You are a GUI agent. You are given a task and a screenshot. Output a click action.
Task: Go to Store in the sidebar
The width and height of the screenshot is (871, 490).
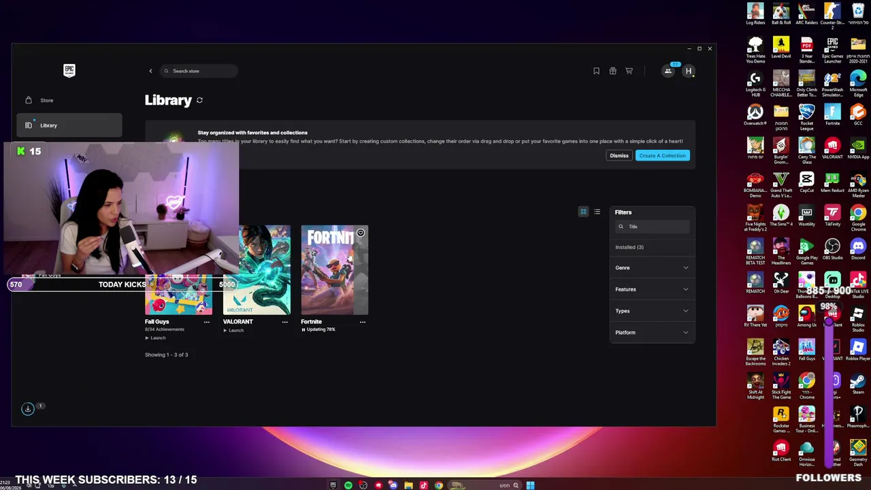click(69, 100)
